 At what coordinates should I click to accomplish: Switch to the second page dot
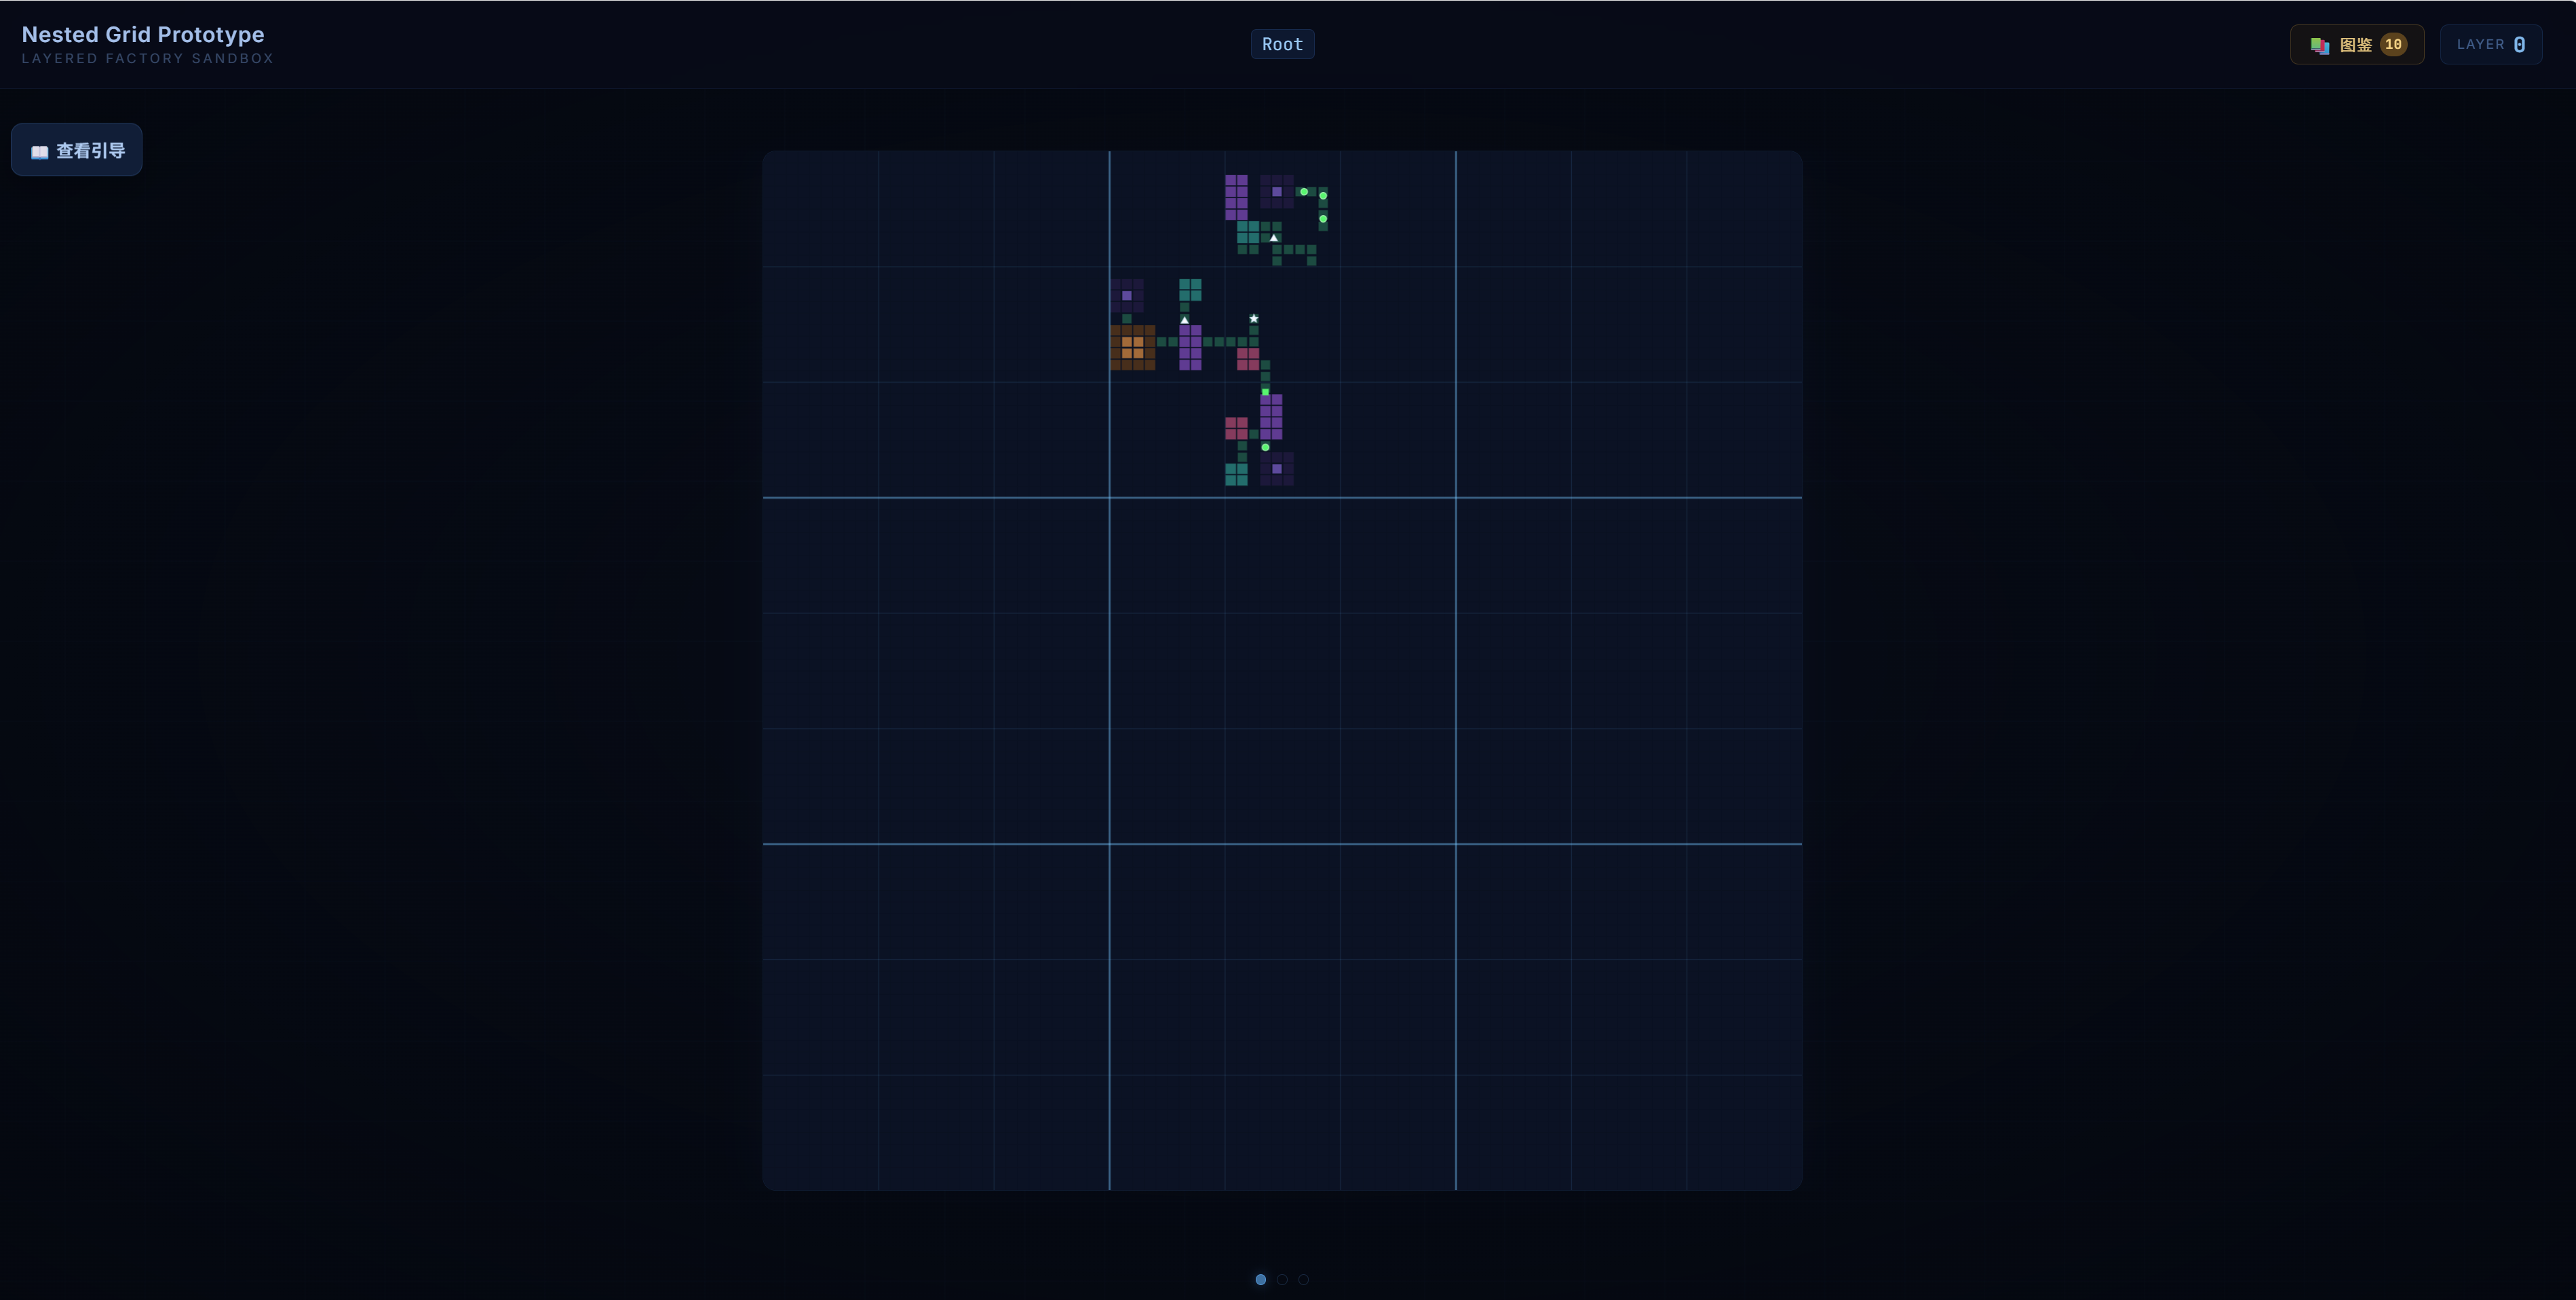[x=1282, y=1279]
